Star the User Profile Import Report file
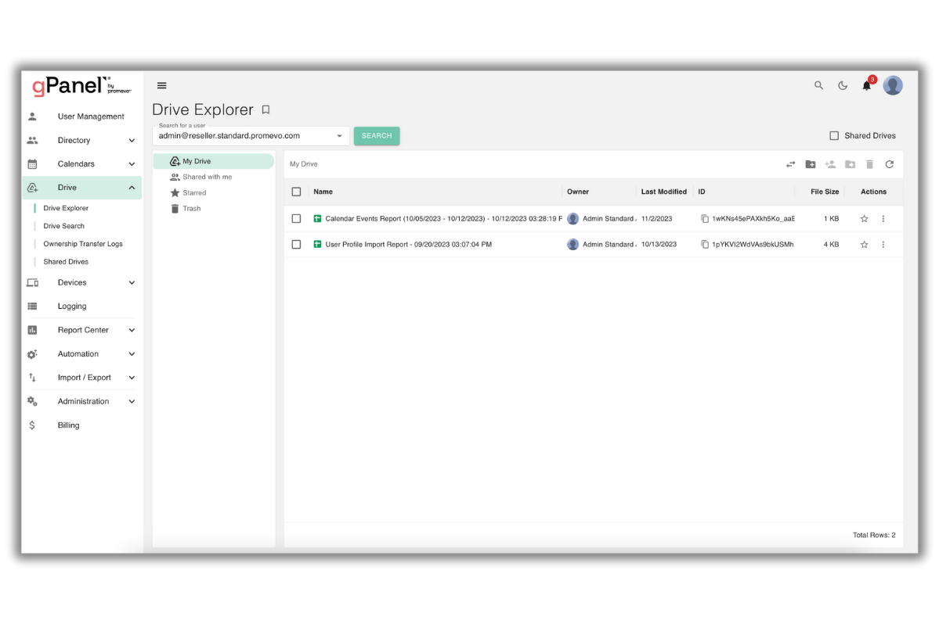 point(864,245)
